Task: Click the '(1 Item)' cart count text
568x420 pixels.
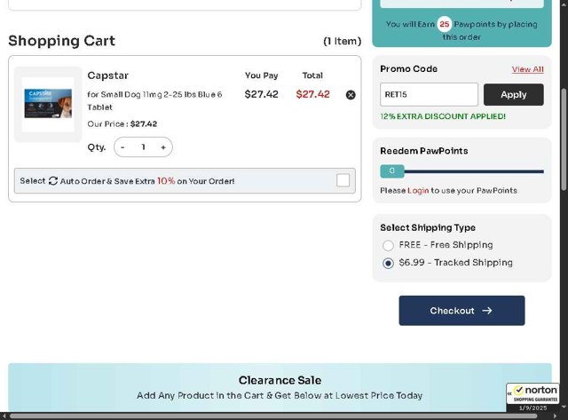Action: click(342, 42)
